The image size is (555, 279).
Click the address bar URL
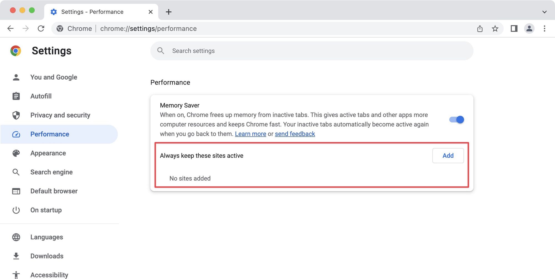pos(148,29)
